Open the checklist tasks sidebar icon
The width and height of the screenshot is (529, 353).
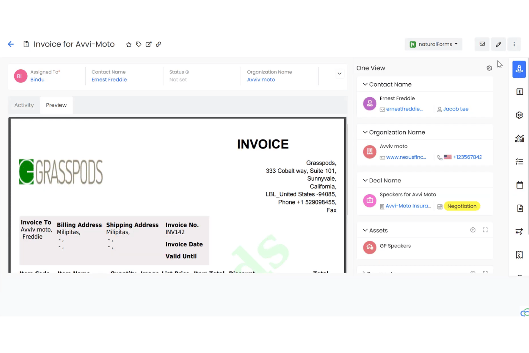point(519,162)
